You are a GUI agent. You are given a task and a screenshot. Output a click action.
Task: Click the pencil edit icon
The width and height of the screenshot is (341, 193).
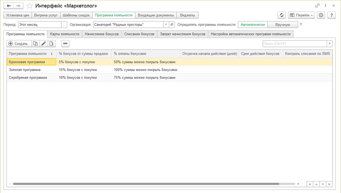point(43,43)
